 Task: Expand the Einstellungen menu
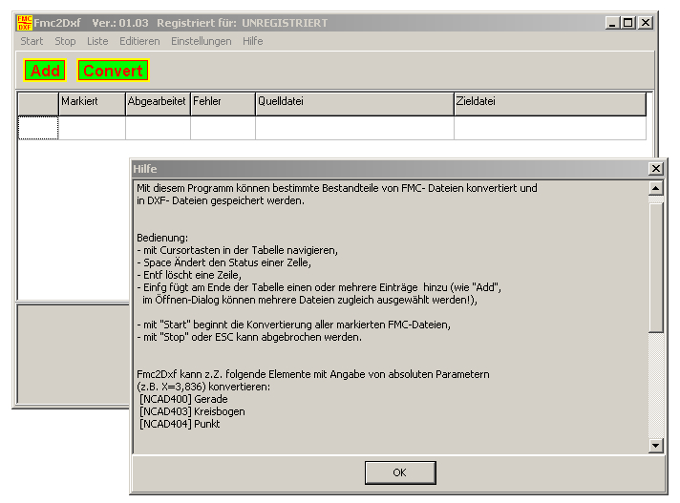201,41
